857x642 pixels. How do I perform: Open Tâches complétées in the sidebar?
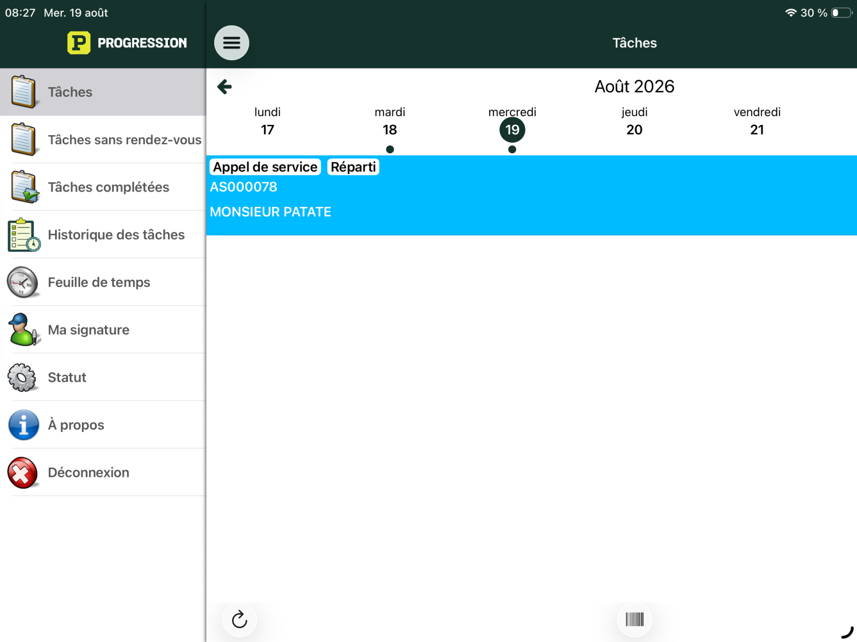[x=103, y=187]
